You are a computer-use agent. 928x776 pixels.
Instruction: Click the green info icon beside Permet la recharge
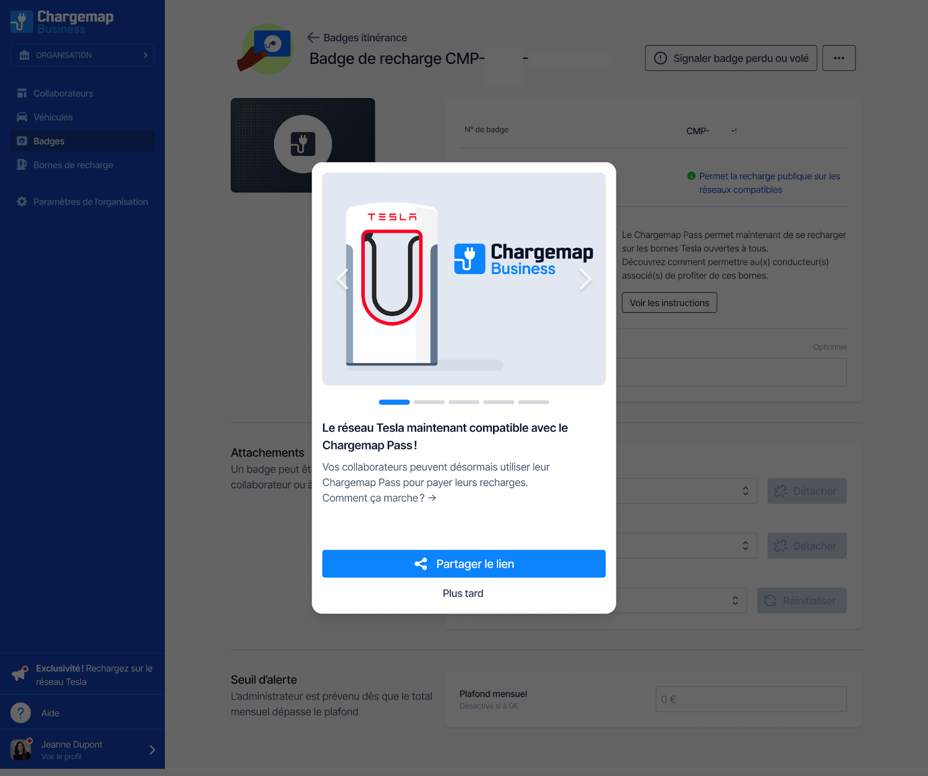point(691,176)
